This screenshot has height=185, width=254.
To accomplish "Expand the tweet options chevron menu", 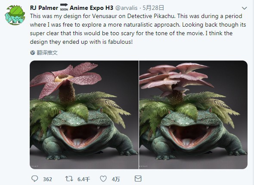I will [x=244, y=8].
